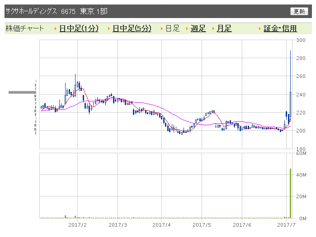Open the 週足 weekly chart
316x237 pixels.
[x=198, y=28]
